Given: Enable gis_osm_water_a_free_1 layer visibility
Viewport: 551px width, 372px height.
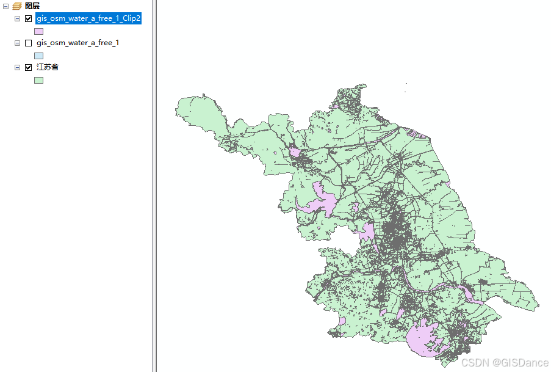Looking at the screenshot, I should coord(29,43).
